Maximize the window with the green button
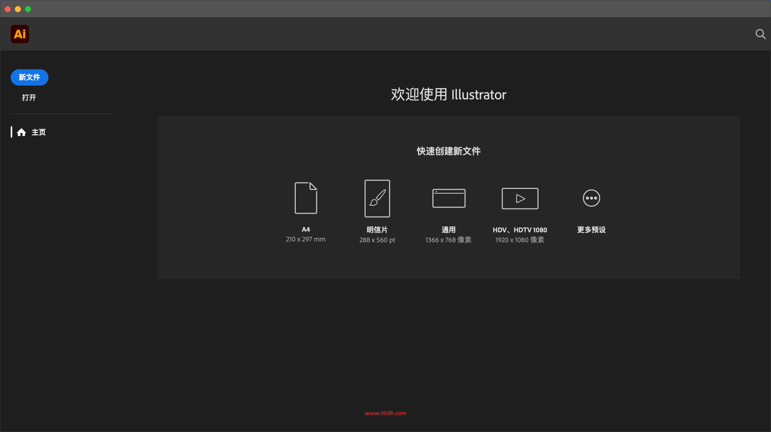 point(28,9)
